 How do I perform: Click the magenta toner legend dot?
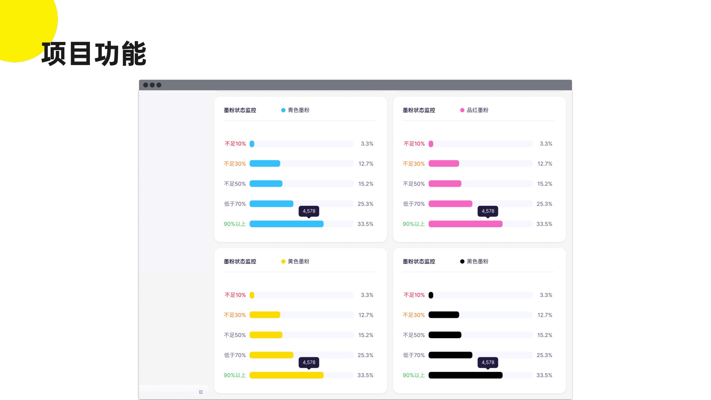[x=462, y=110]
